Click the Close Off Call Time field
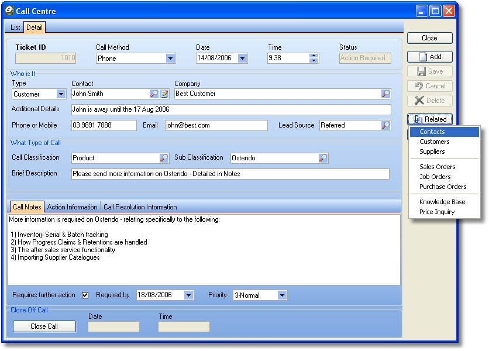 (184, 326)
